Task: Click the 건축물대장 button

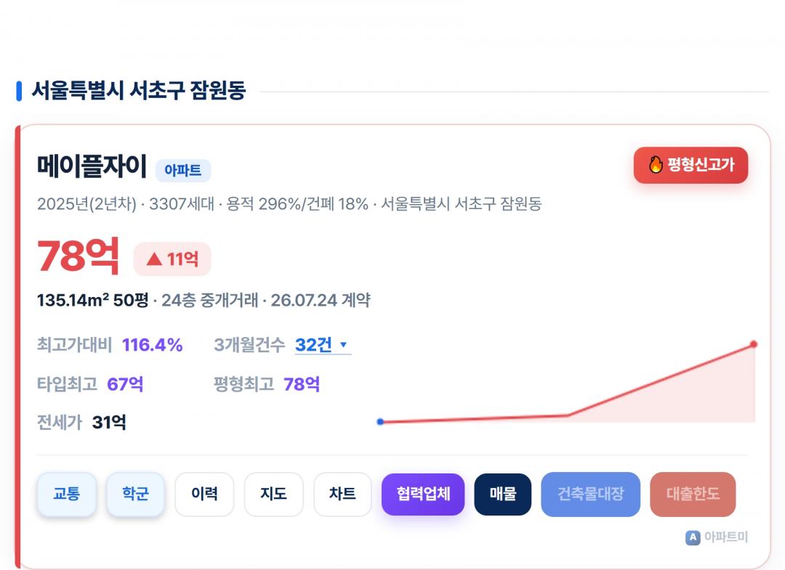Action: (591, 494)
